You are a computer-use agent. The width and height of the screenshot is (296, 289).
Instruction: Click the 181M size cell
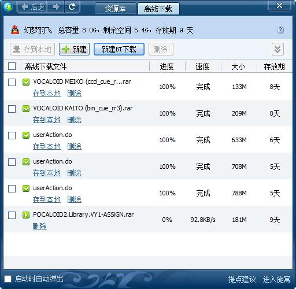239,220
